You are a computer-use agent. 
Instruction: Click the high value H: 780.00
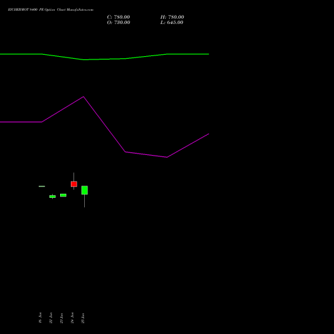point(172,17)
